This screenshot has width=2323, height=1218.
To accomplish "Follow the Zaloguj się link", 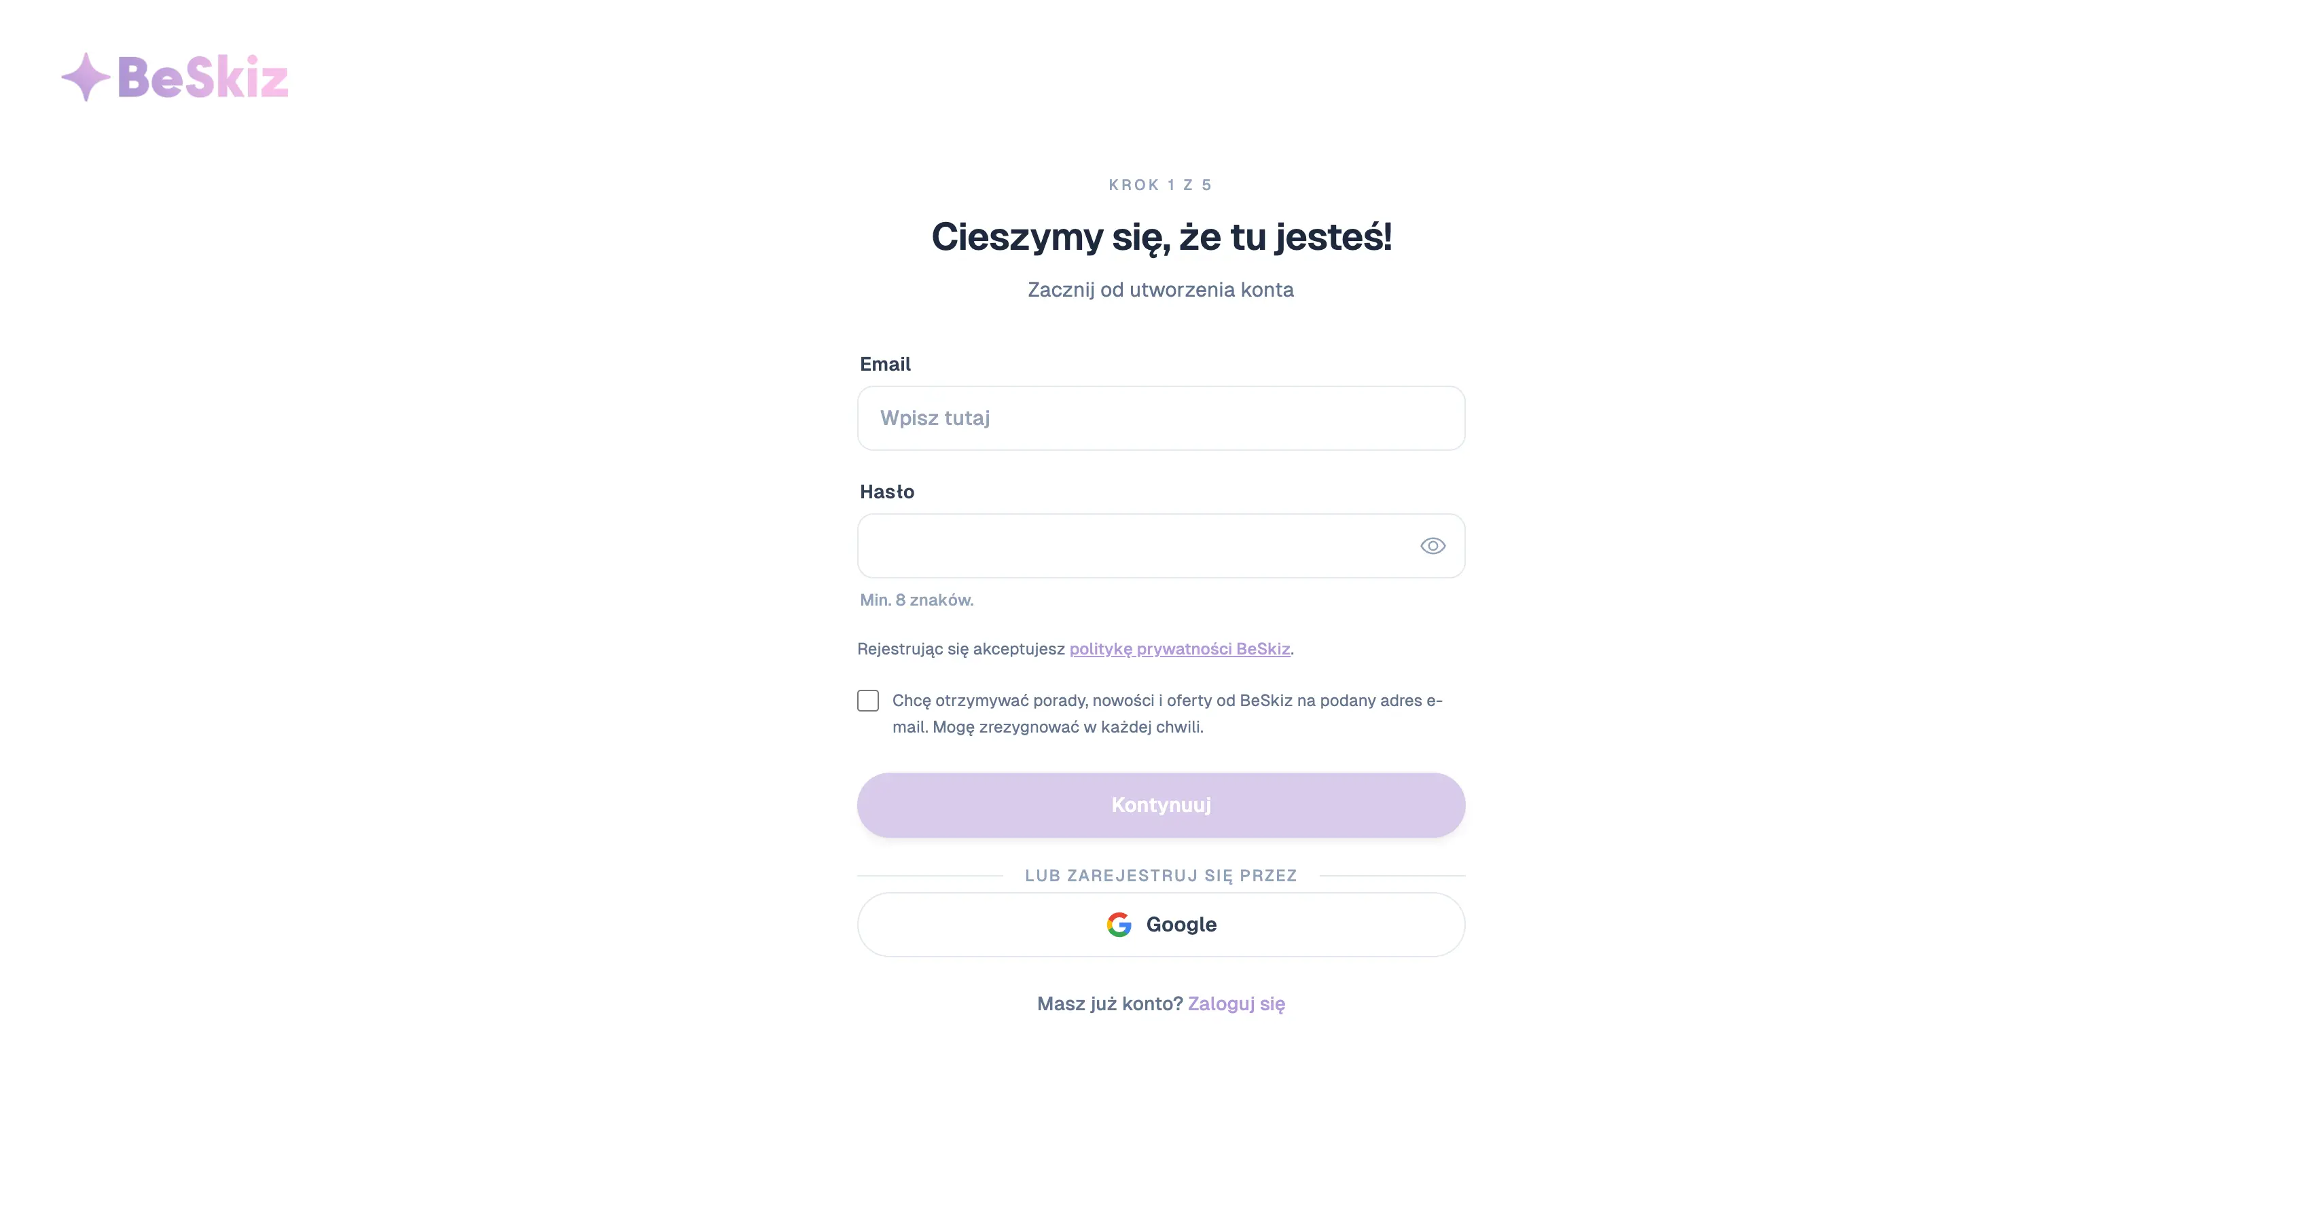I will pyautogui.click(x=1236, y=1003).
